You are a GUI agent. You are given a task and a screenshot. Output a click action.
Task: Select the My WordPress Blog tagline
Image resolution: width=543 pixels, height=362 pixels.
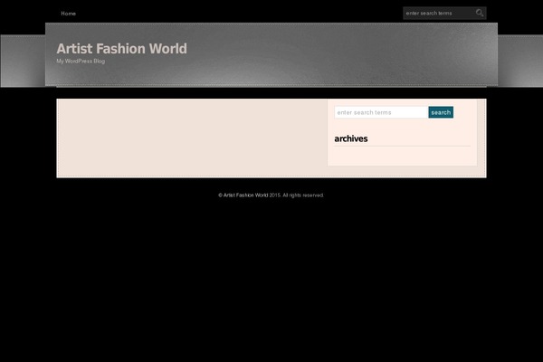coord(81,62)
